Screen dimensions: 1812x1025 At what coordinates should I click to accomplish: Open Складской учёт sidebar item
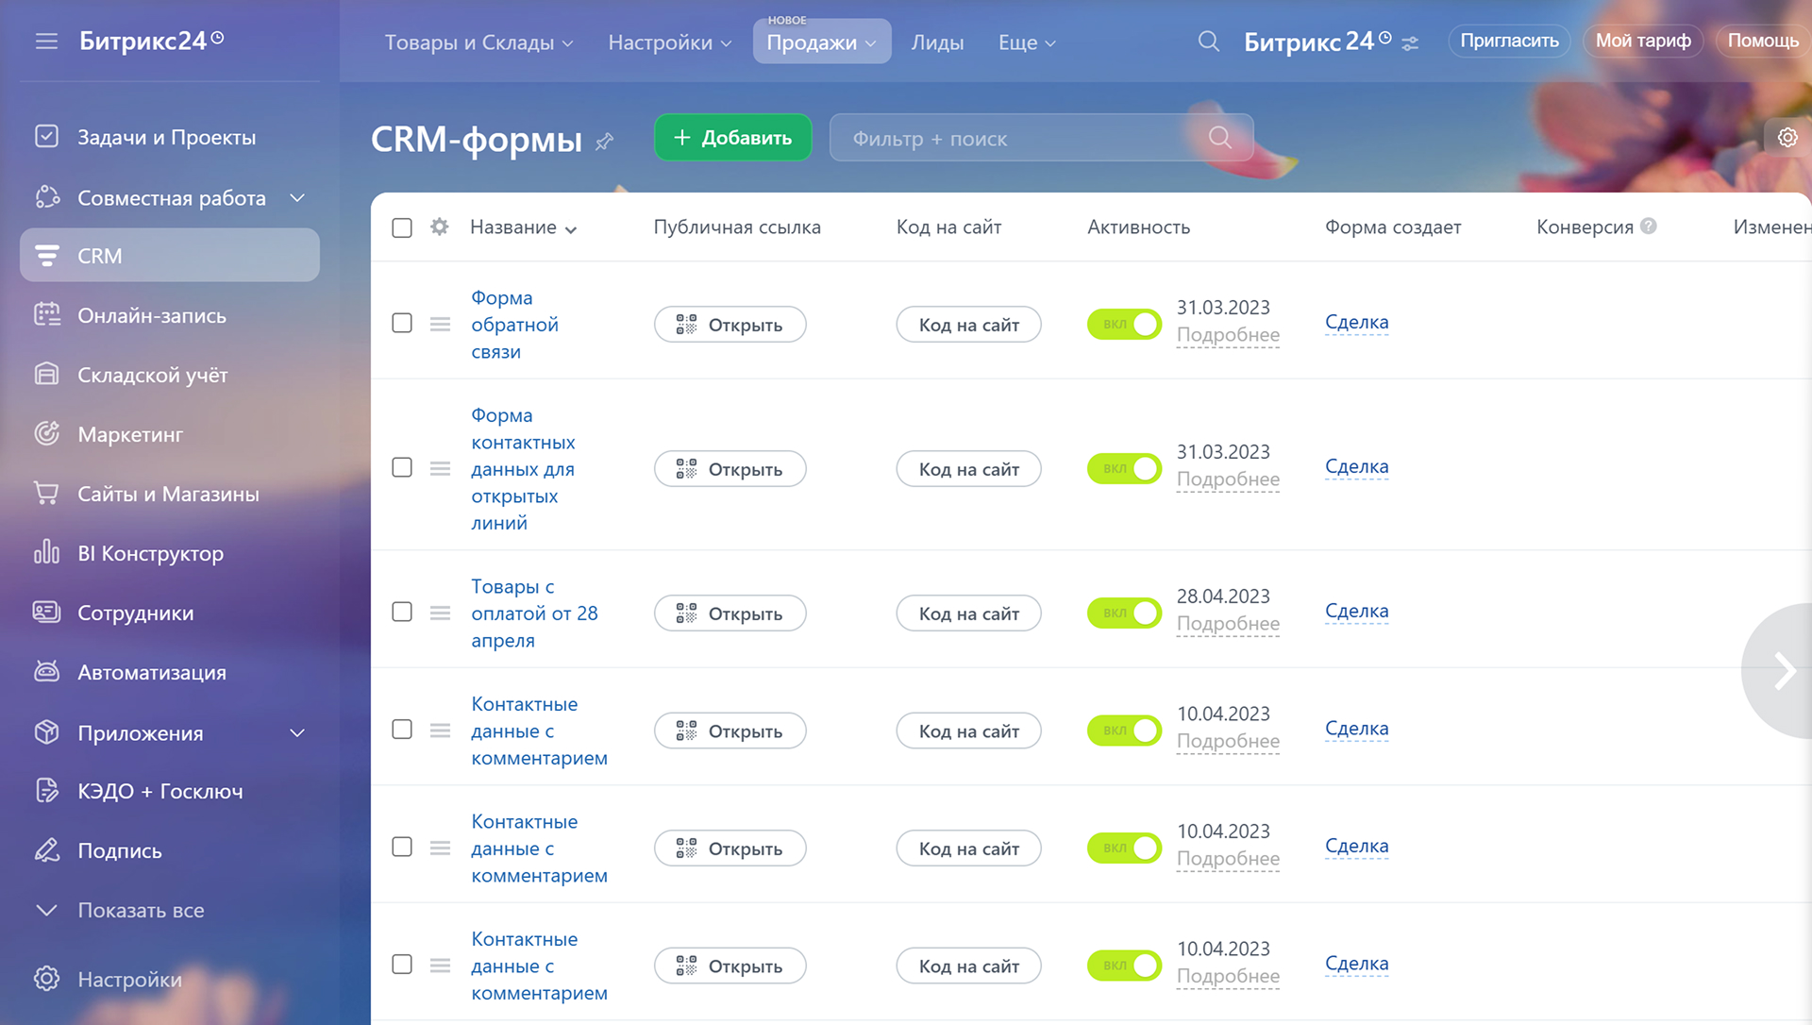click(x=153, y=375)
